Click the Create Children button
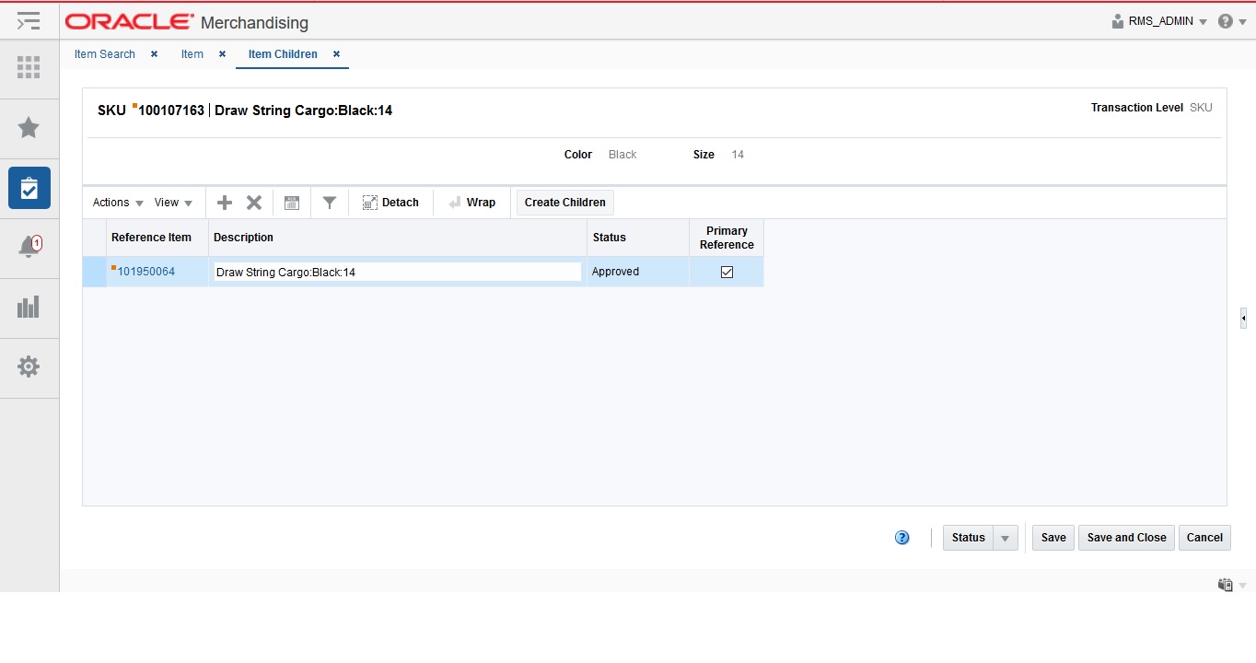This screenshot has height=663, width=1256. (x=565, y=203)
